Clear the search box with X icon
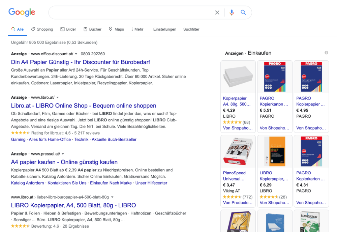This screenshot has width=337, height=232. click(217, 12)
